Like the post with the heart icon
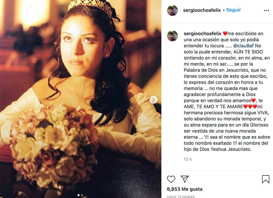 tap(171, 179)
